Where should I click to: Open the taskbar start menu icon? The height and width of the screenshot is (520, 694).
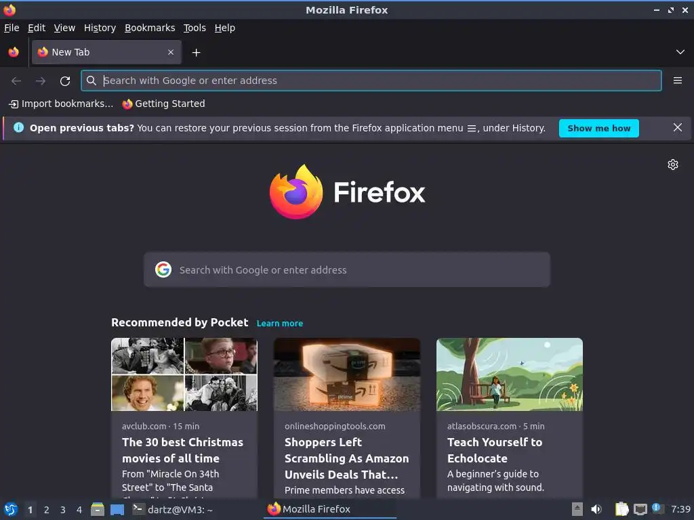point(11,509)
